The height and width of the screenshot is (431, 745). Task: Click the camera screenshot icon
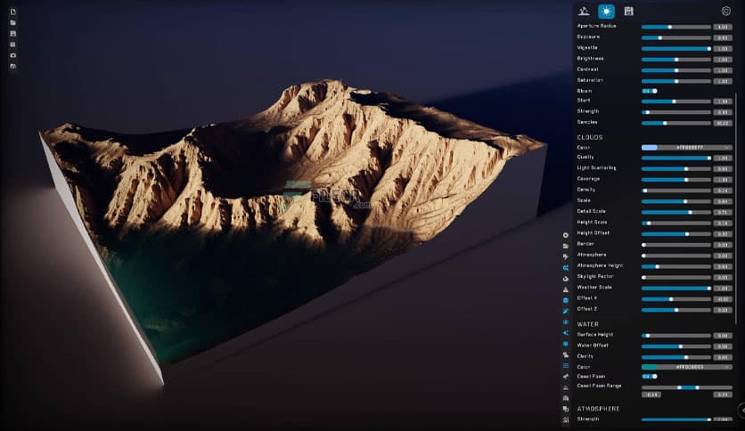click(x=12, y=55)
